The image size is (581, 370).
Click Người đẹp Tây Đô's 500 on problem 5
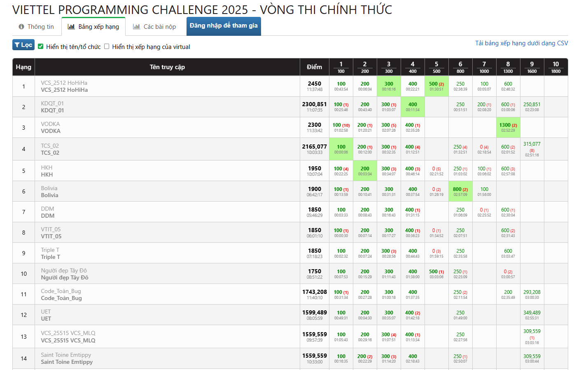pyautogui.click(x=436, y=274)
